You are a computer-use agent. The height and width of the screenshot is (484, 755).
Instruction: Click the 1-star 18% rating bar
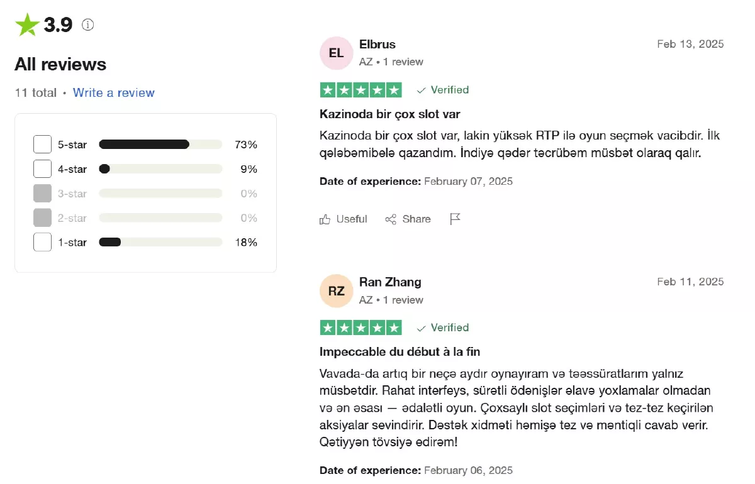click(x=160, y=242)
